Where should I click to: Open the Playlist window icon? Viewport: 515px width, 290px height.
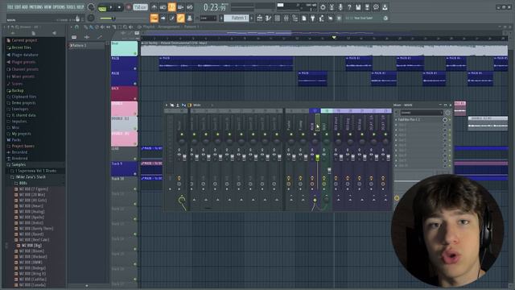point(259,19)
